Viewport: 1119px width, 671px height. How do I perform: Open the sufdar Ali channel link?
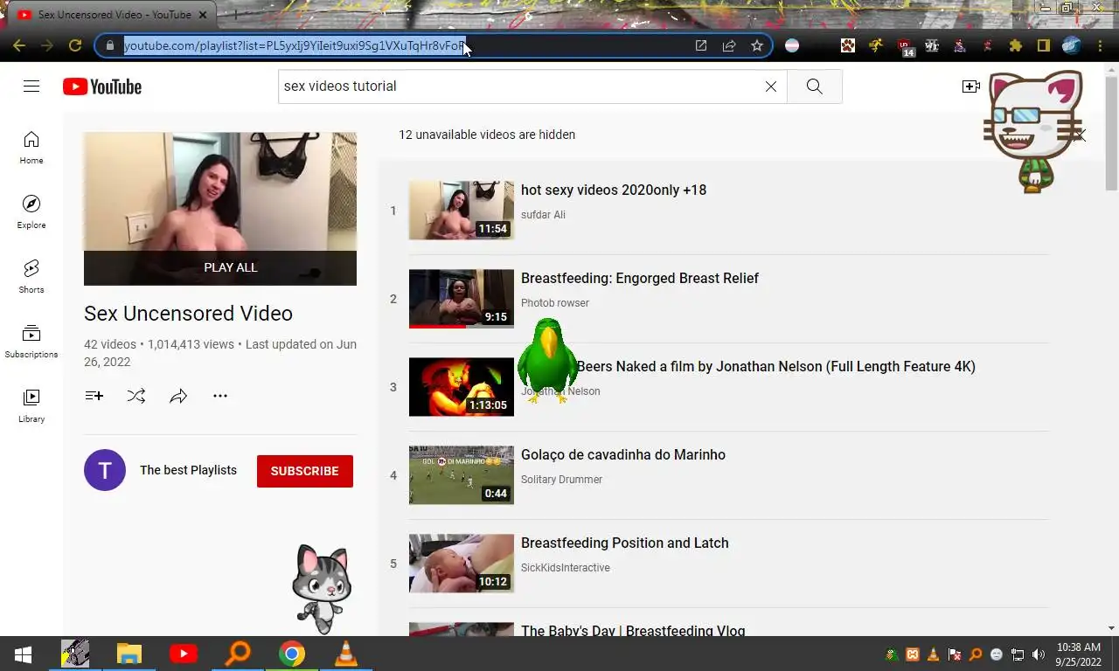click(543, 215)
